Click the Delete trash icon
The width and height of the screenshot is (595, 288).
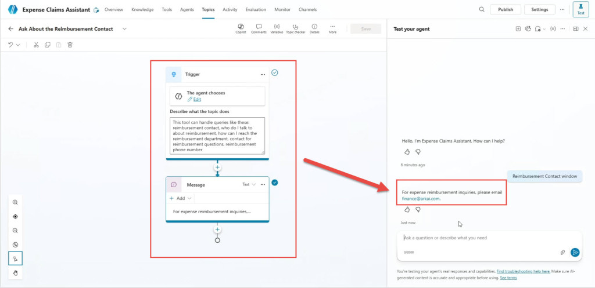click(70, 45)
